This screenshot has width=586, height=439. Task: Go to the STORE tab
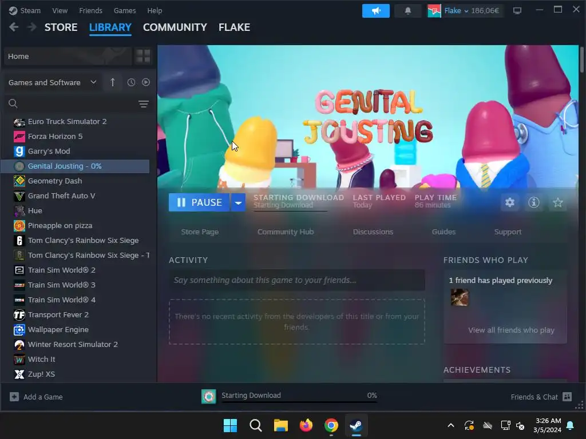point(61,27)
